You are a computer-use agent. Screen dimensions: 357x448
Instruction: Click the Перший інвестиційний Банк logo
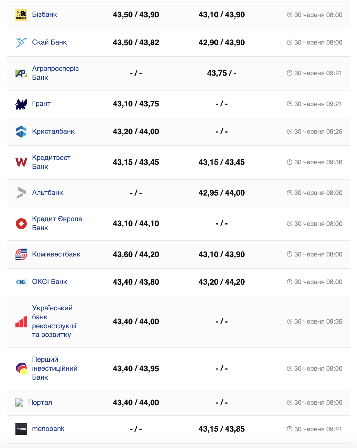click(x=21, y=368)
